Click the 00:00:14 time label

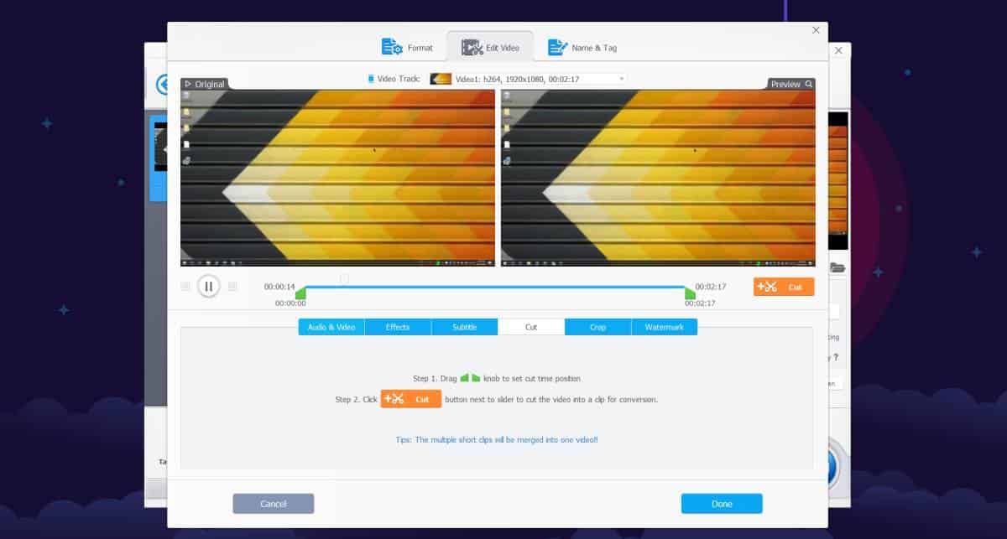[279, 287]
